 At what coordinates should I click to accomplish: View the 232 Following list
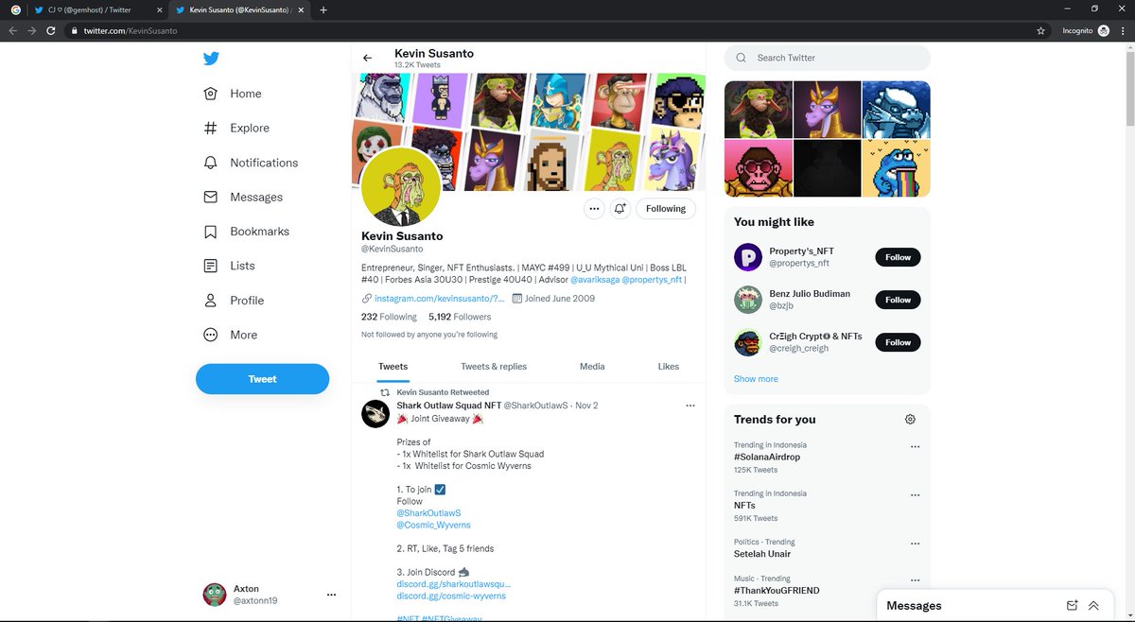[x=389, y=317]
